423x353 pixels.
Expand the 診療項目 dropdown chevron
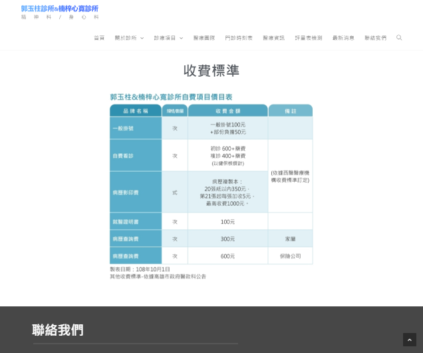(x=182, y=38)
